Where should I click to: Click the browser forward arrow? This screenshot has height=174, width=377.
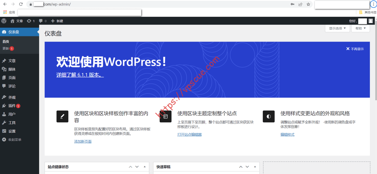point(13,4)
